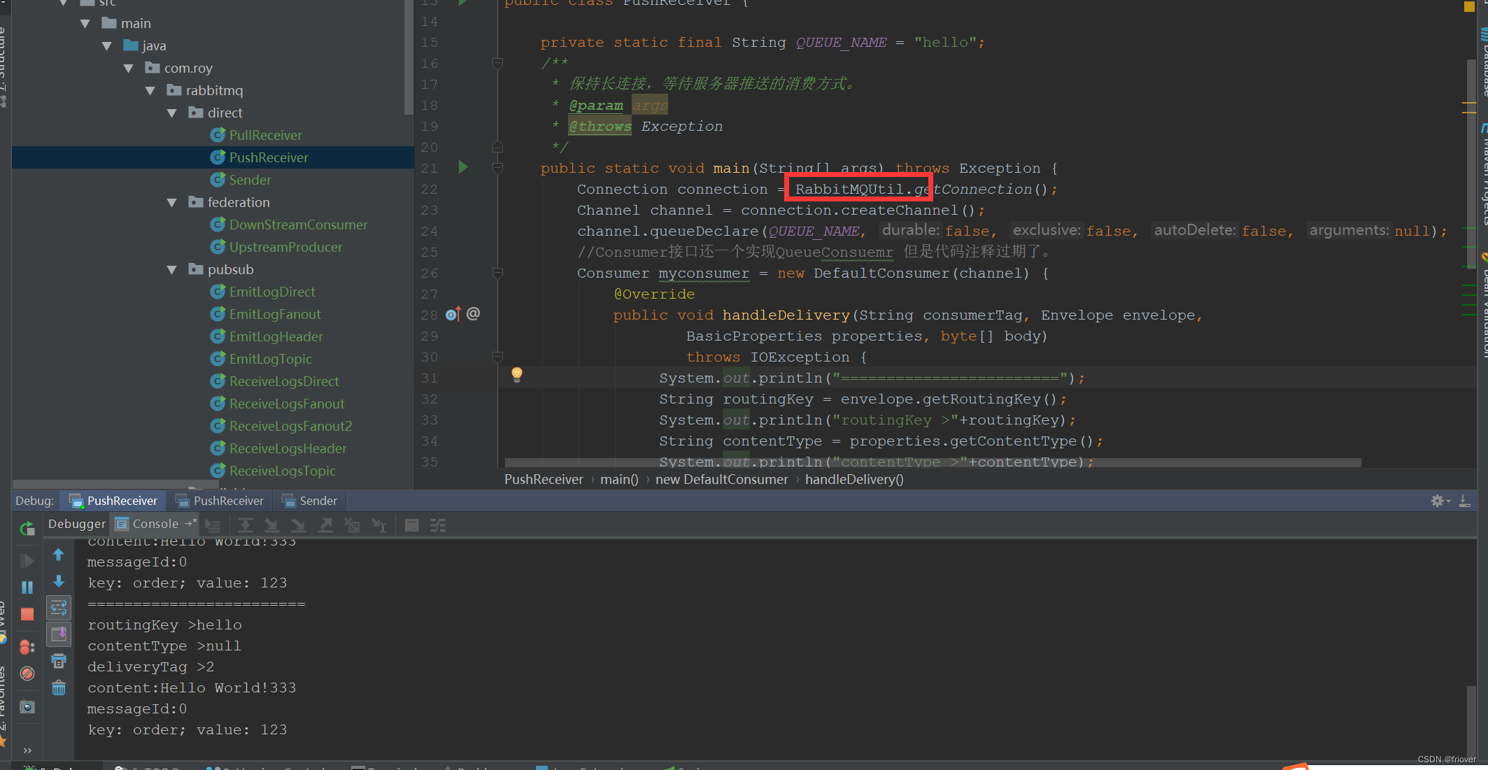
Task: Collapse the direct package
Action: [172, 113]
